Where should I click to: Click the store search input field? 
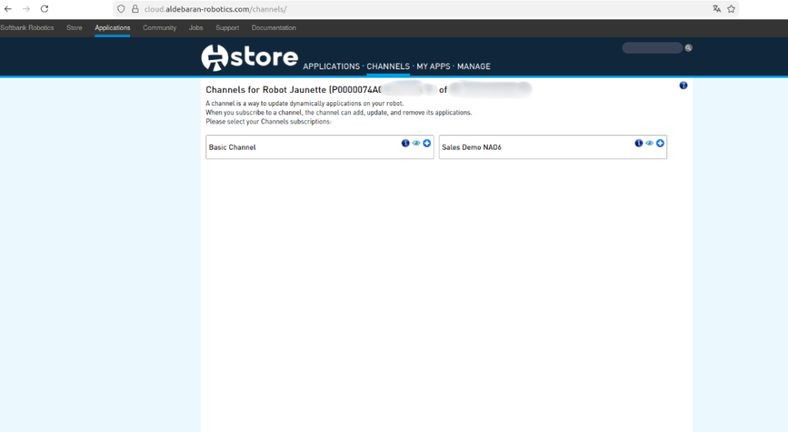pos(652,48)
